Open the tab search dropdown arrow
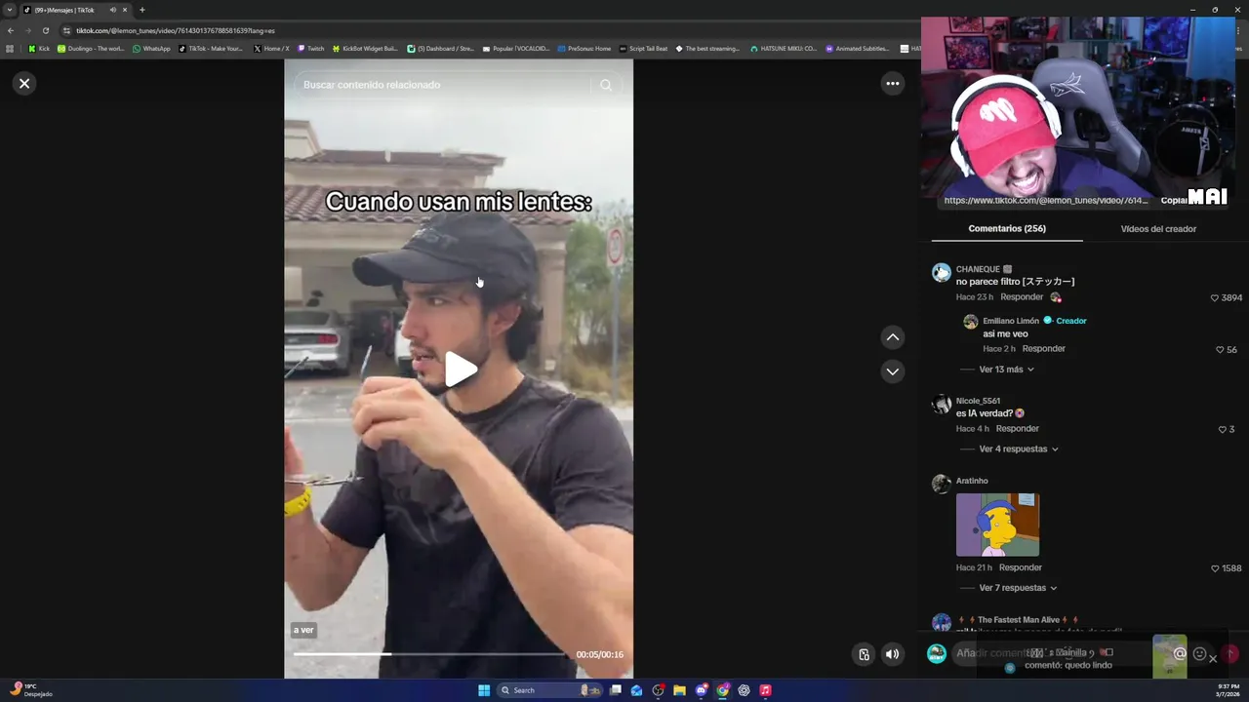Screen dimensions: 1249x702 10,10
